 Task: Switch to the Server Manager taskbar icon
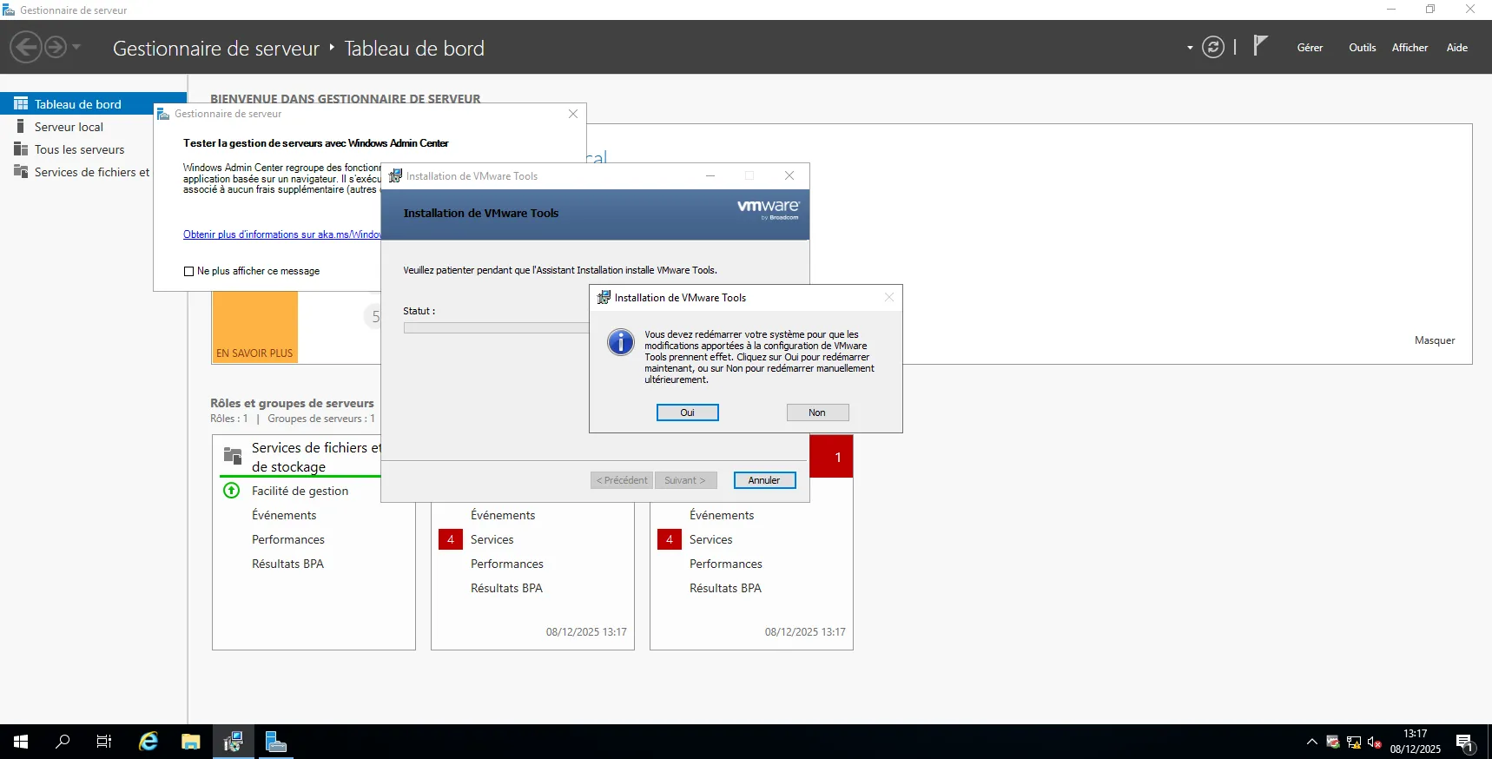(x=275, y=742)
